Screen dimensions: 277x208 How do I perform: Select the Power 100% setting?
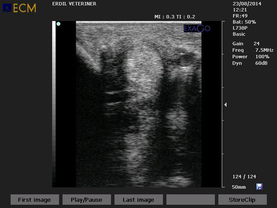tap(251, 57)
